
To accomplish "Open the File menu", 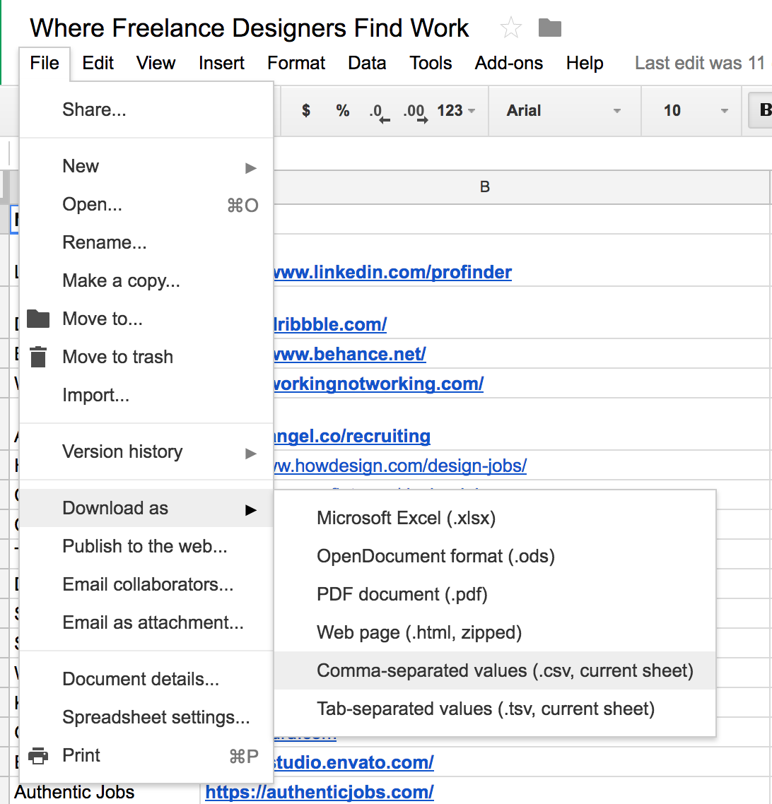I will point(45,63).
